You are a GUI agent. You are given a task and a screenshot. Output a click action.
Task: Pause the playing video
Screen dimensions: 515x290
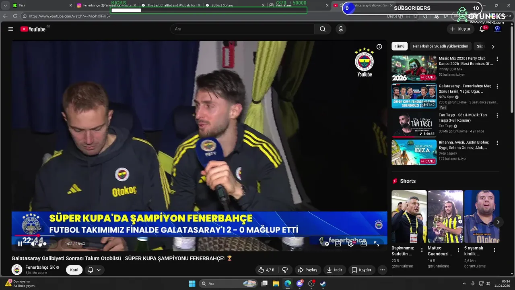click(20, 244)
